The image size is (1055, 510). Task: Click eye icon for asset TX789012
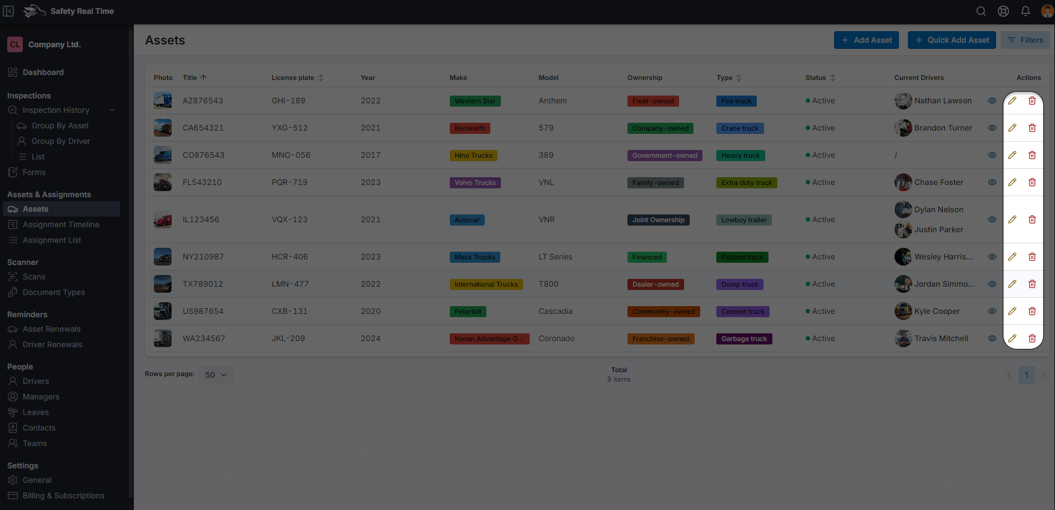[x=992, y=284]
